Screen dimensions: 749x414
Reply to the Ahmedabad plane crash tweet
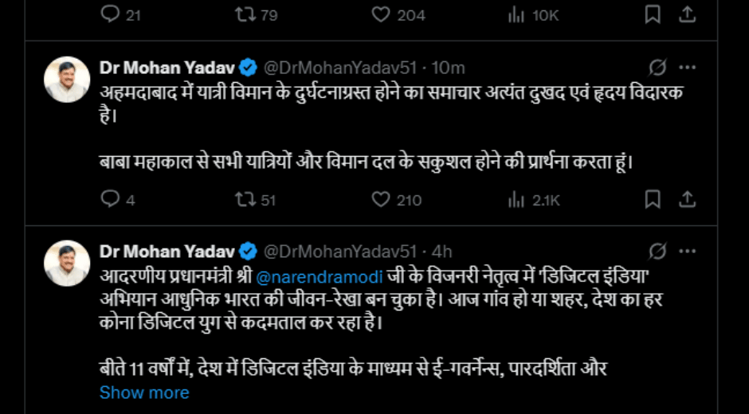click(x=110, y=199)
